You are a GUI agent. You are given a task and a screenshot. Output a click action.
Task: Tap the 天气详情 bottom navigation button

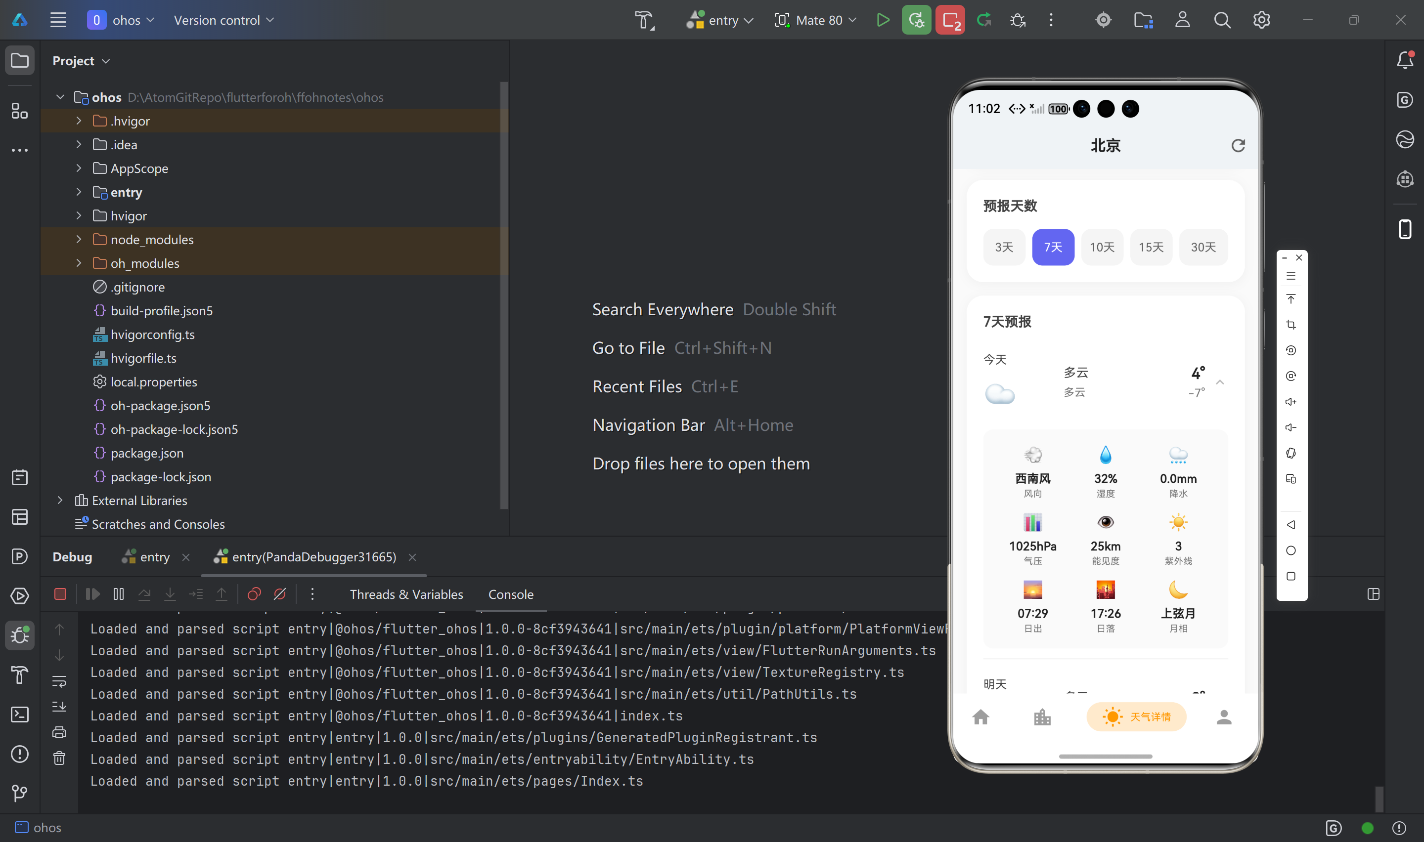click(1136, 716)
